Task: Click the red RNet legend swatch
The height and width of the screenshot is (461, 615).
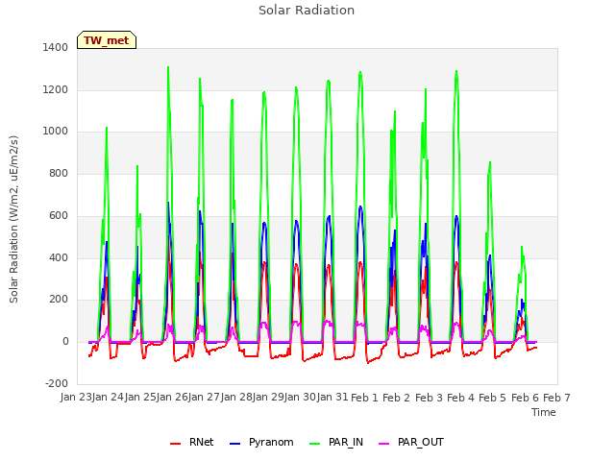Action: coord(175,444)
